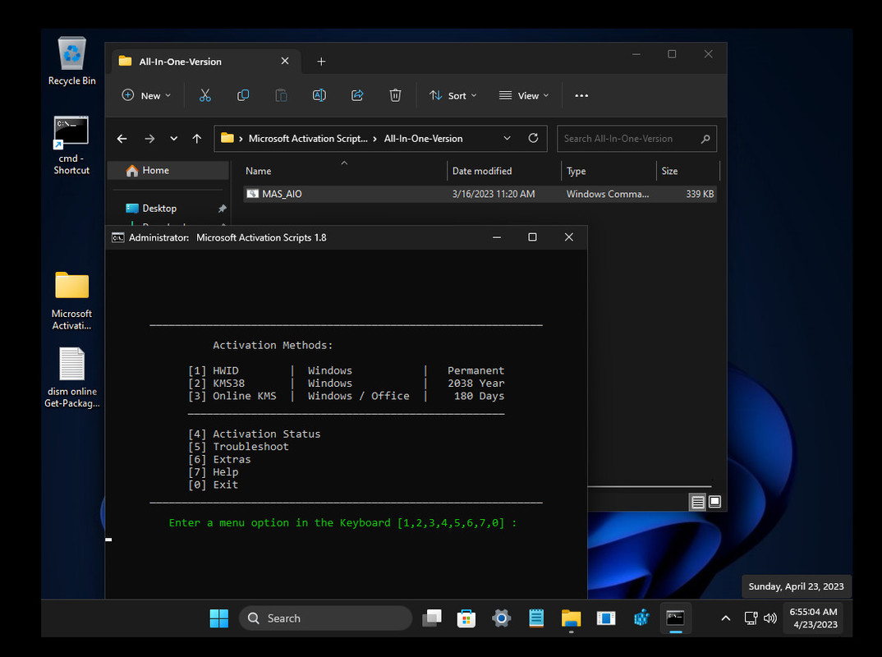
Task: Show hidden icons in system tray
Action: coord(726,618)
